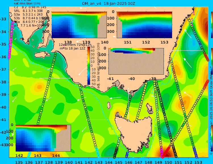This screenshot has width=213, height=164.
Task: Click the 149 label on the main longitude axis
Action: [x=158, y=162]
